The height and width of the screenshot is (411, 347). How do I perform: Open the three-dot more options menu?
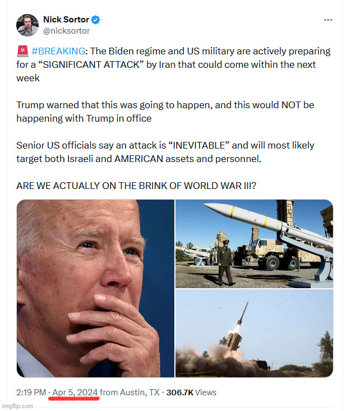[x=328, y=20]
